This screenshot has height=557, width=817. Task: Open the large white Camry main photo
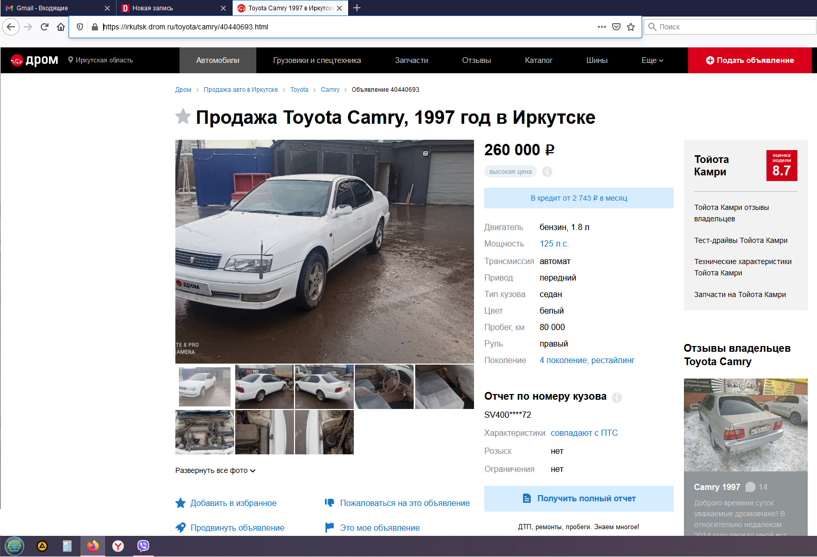pos(324,252)
